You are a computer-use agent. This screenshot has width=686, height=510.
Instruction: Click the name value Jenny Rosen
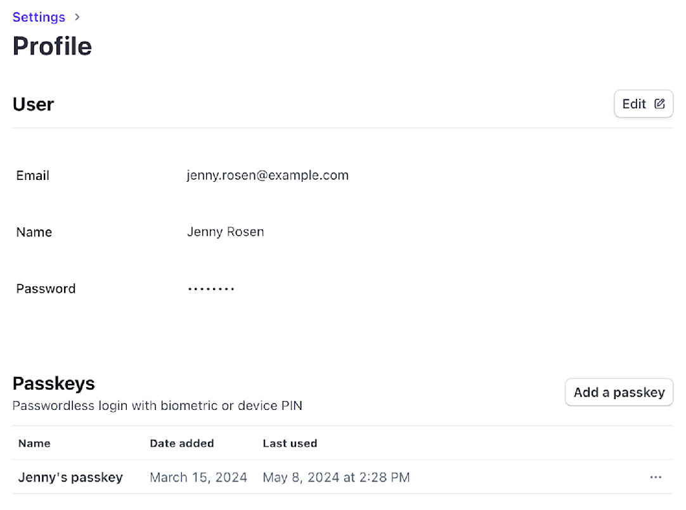click(225, 232)
